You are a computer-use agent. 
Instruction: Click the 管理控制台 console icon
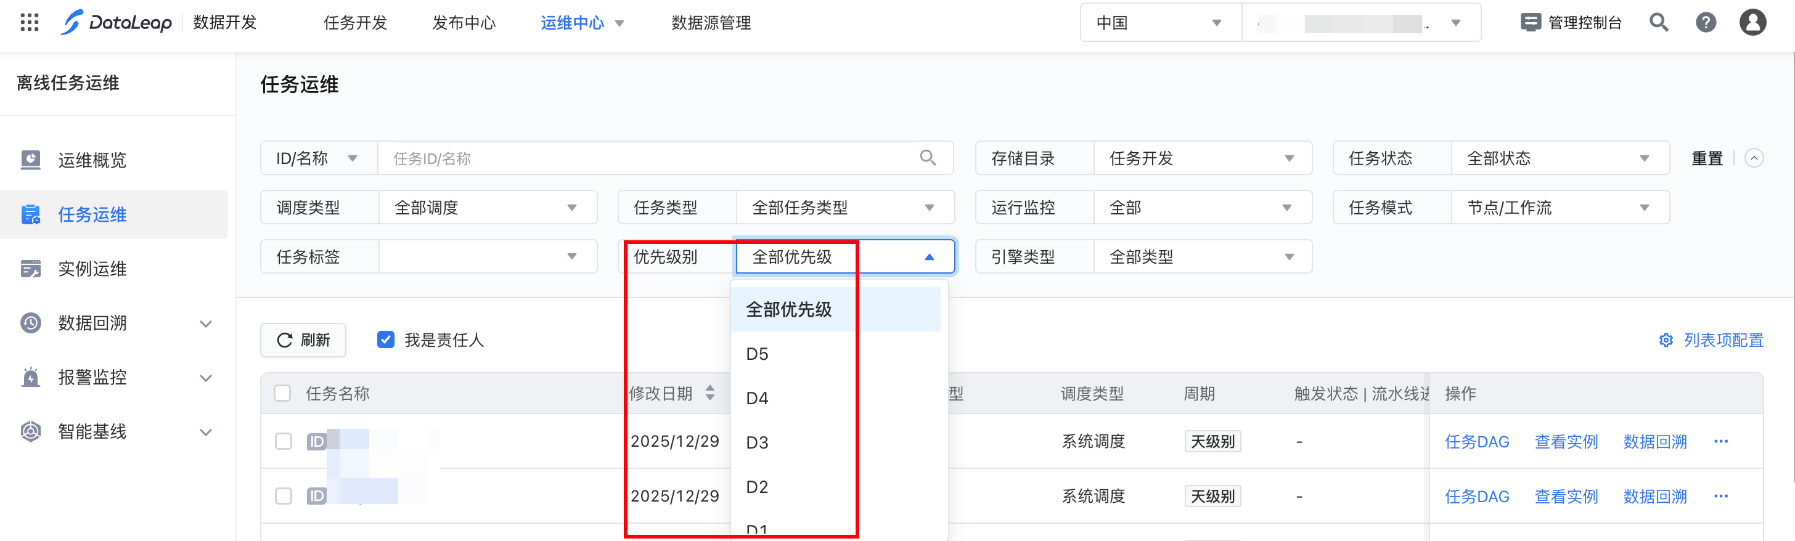1530,22
